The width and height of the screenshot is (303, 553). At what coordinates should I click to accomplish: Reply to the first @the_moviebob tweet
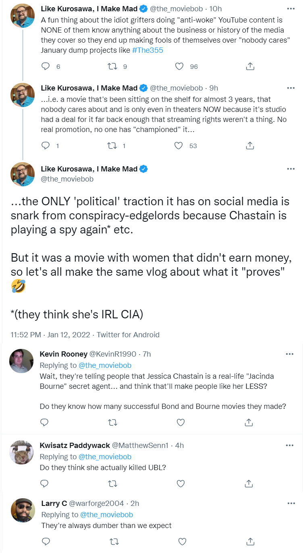click(x=46, y=66)
